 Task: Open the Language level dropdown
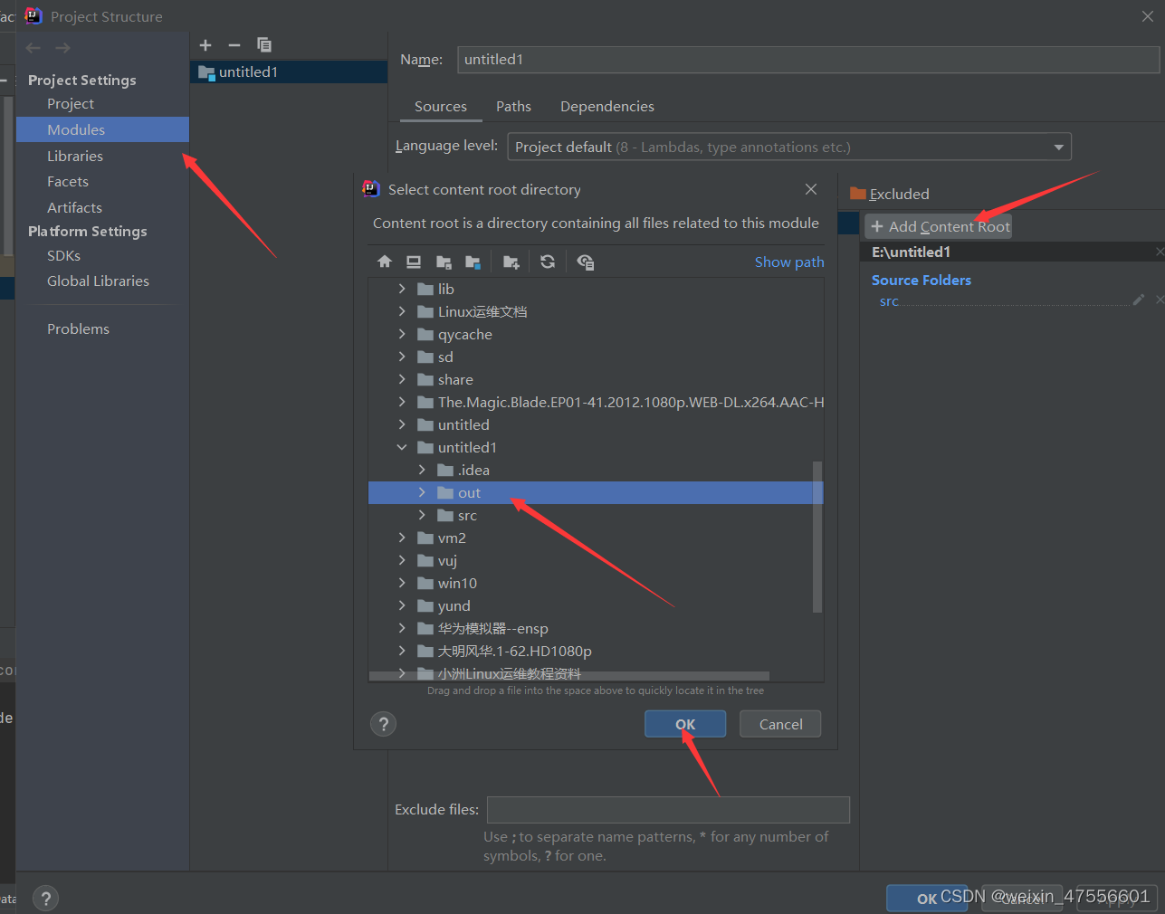[789, 147]
